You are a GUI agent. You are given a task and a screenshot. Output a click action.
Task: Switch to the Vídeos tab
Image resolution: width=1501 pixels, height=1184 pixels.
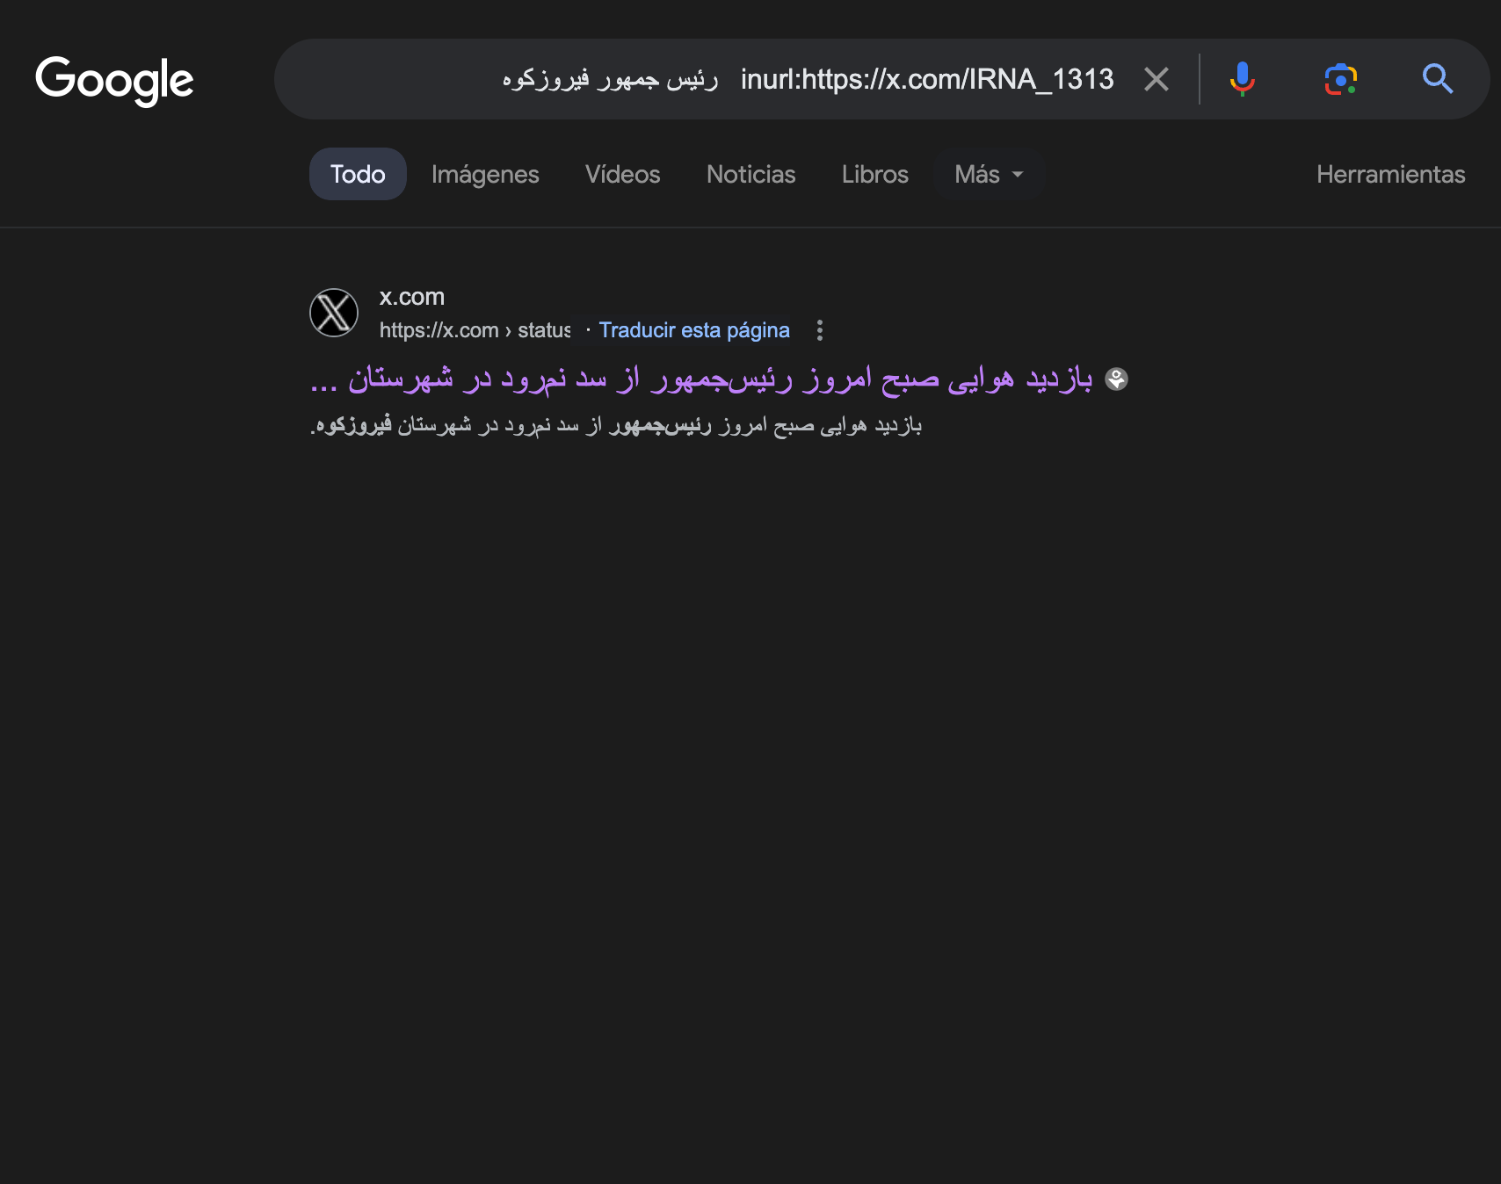point(622,174)
